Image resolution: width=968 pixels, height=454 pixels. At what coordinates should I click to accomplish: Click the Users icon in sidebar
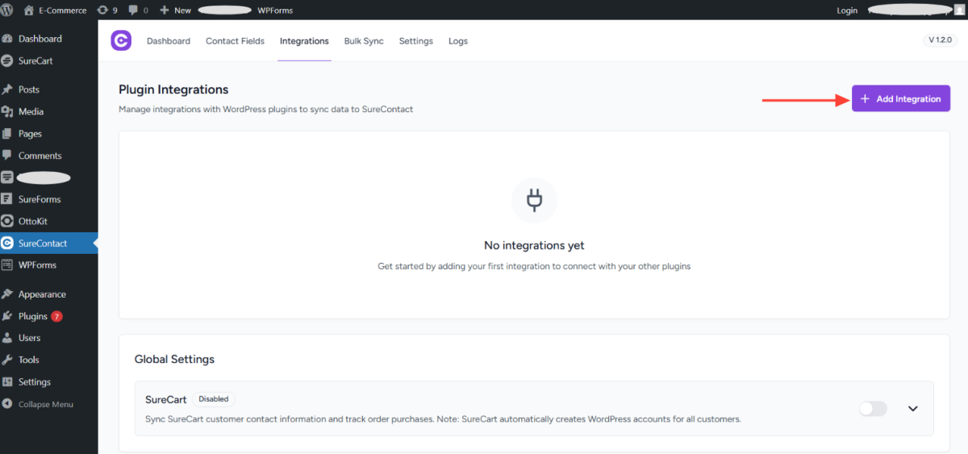pyautogui.click(x=7, y=338)
